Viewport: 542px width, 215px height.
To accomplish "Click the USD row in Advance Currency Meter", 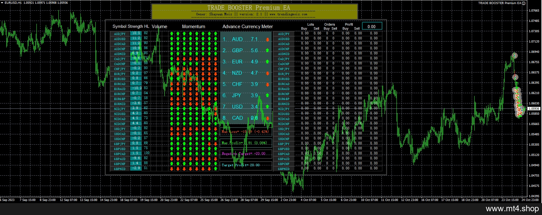I will click(x=246, y=107).
